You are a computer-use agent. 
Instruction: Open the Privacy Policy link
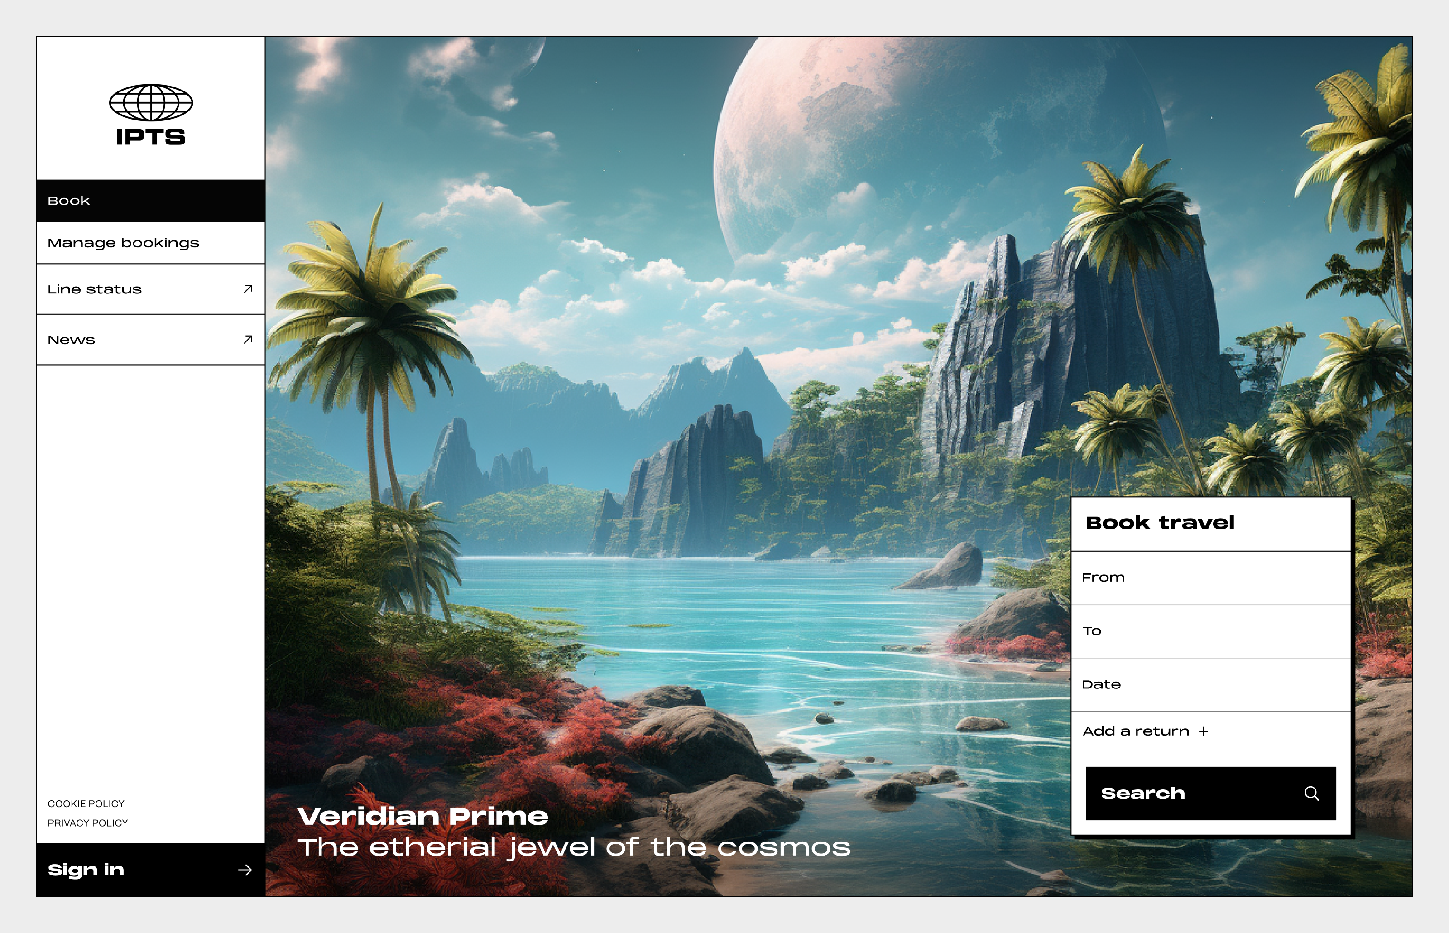point(88,823)
